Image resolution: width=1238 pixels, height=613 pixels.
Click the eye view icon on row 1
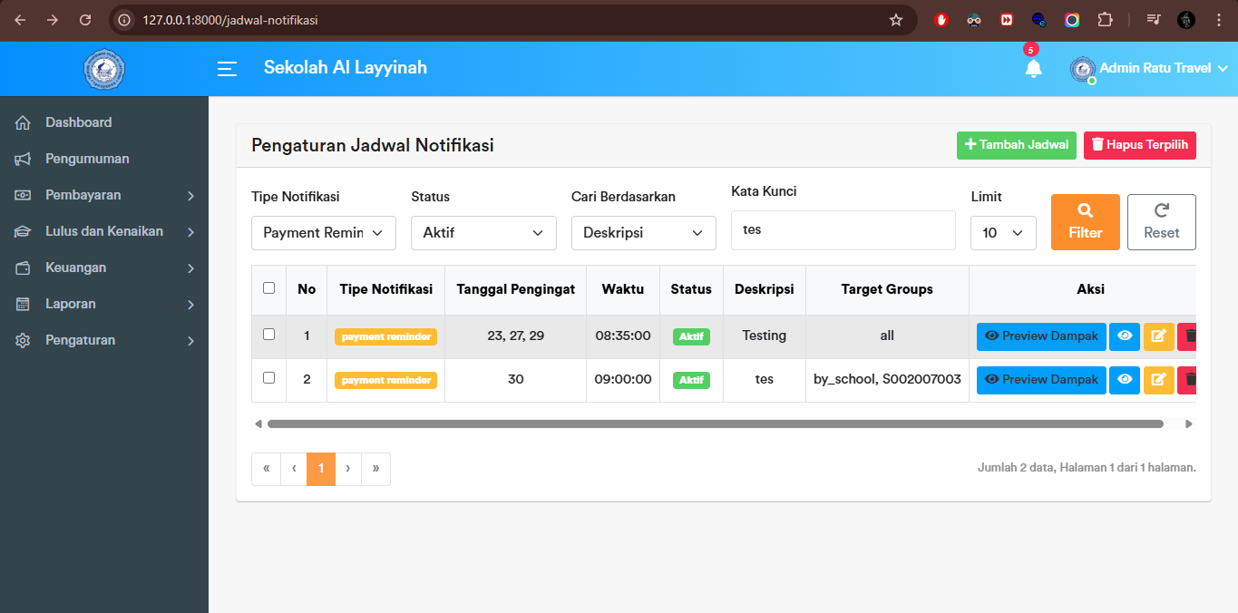coord(1124,336)
